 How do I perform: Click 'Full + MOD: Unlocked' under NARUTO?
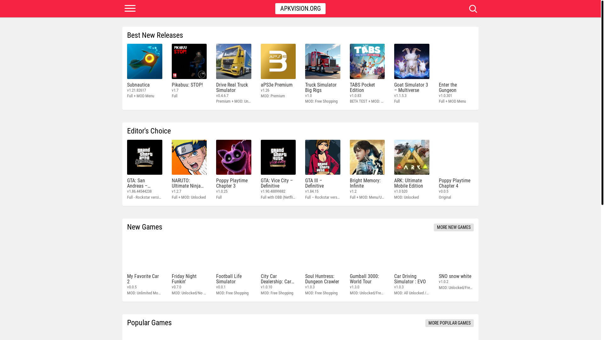[189, 197]
